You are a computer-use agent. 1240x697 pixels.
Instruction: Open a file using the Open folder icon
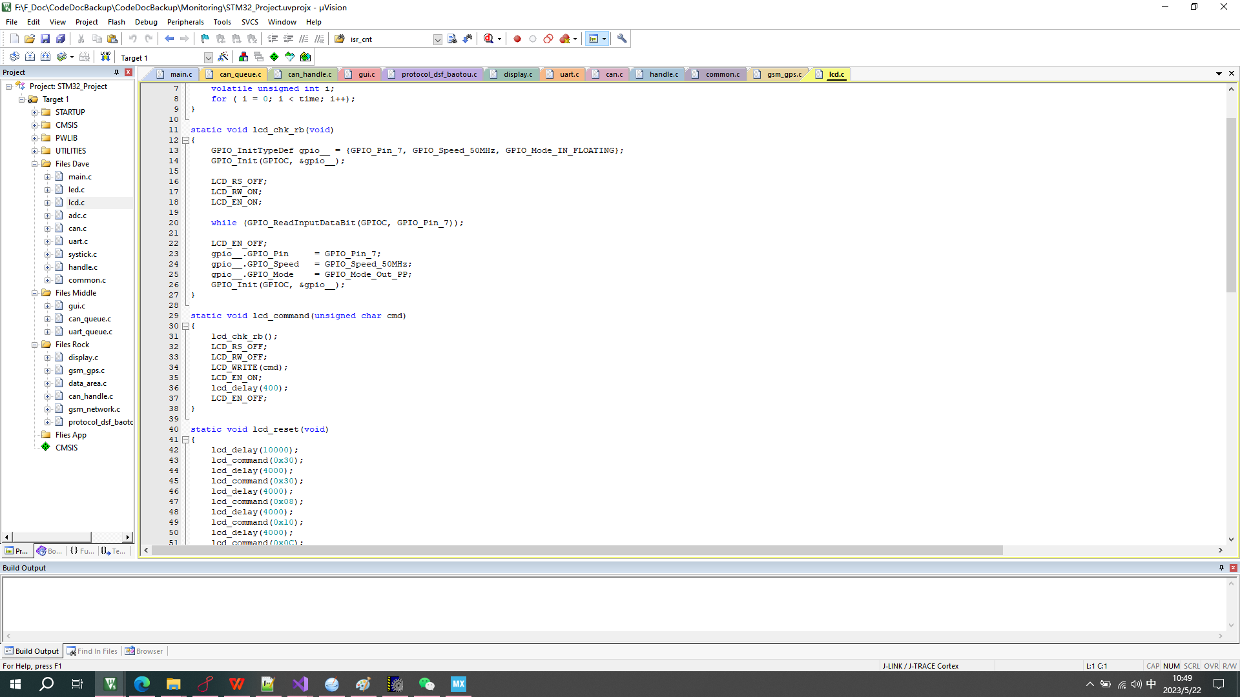30,39
